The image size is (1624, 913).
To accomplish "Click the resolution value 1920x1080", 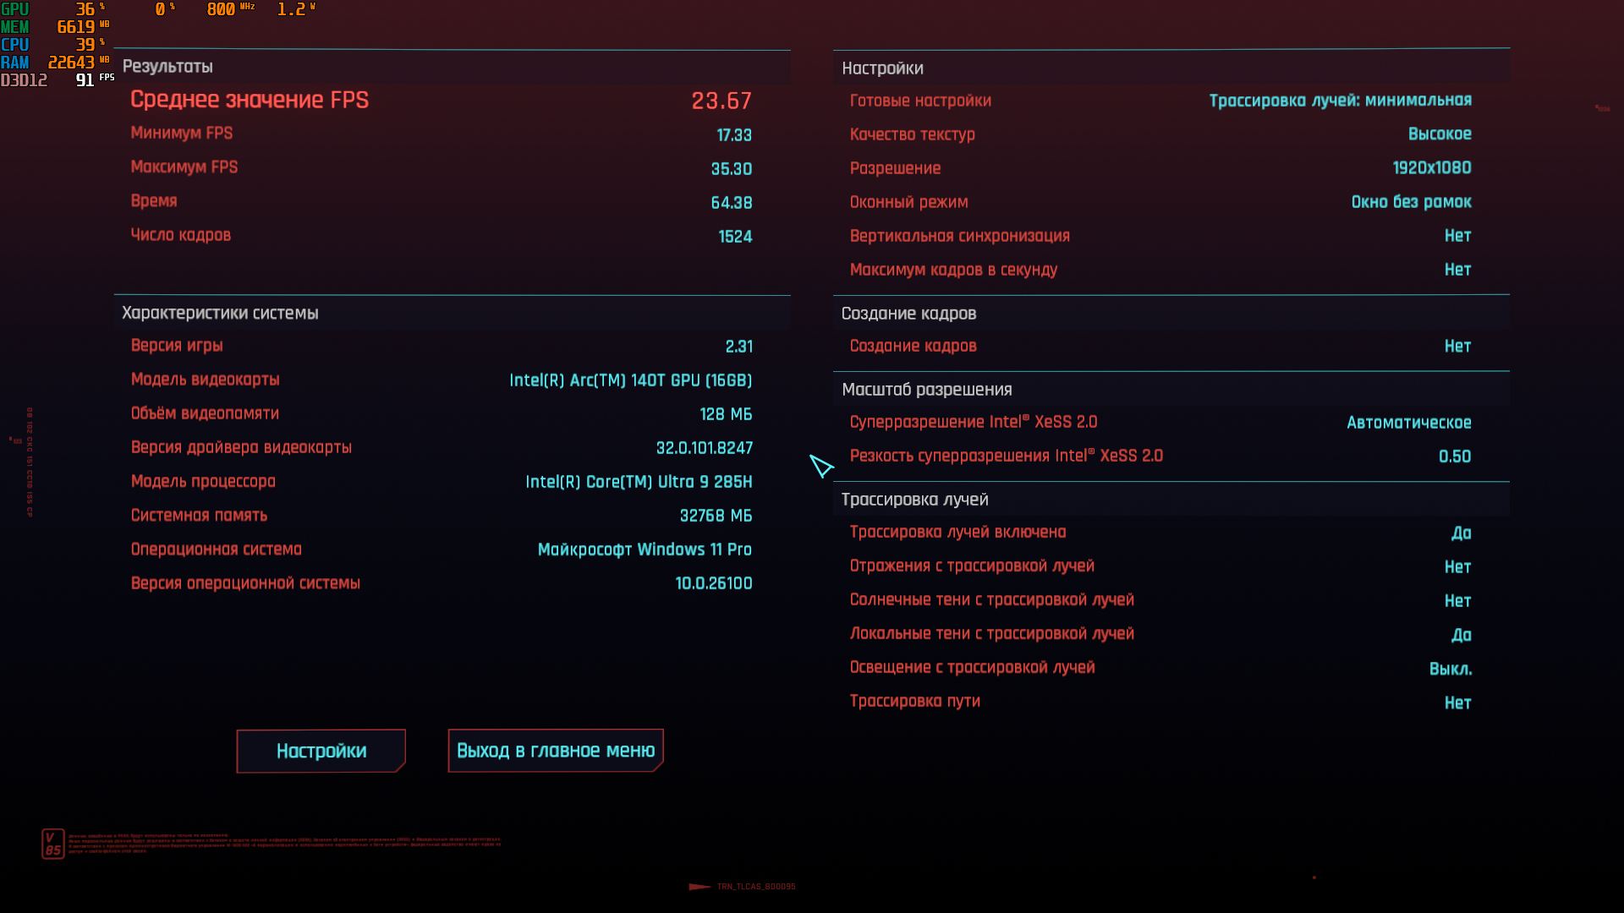I will [1432, 168].
